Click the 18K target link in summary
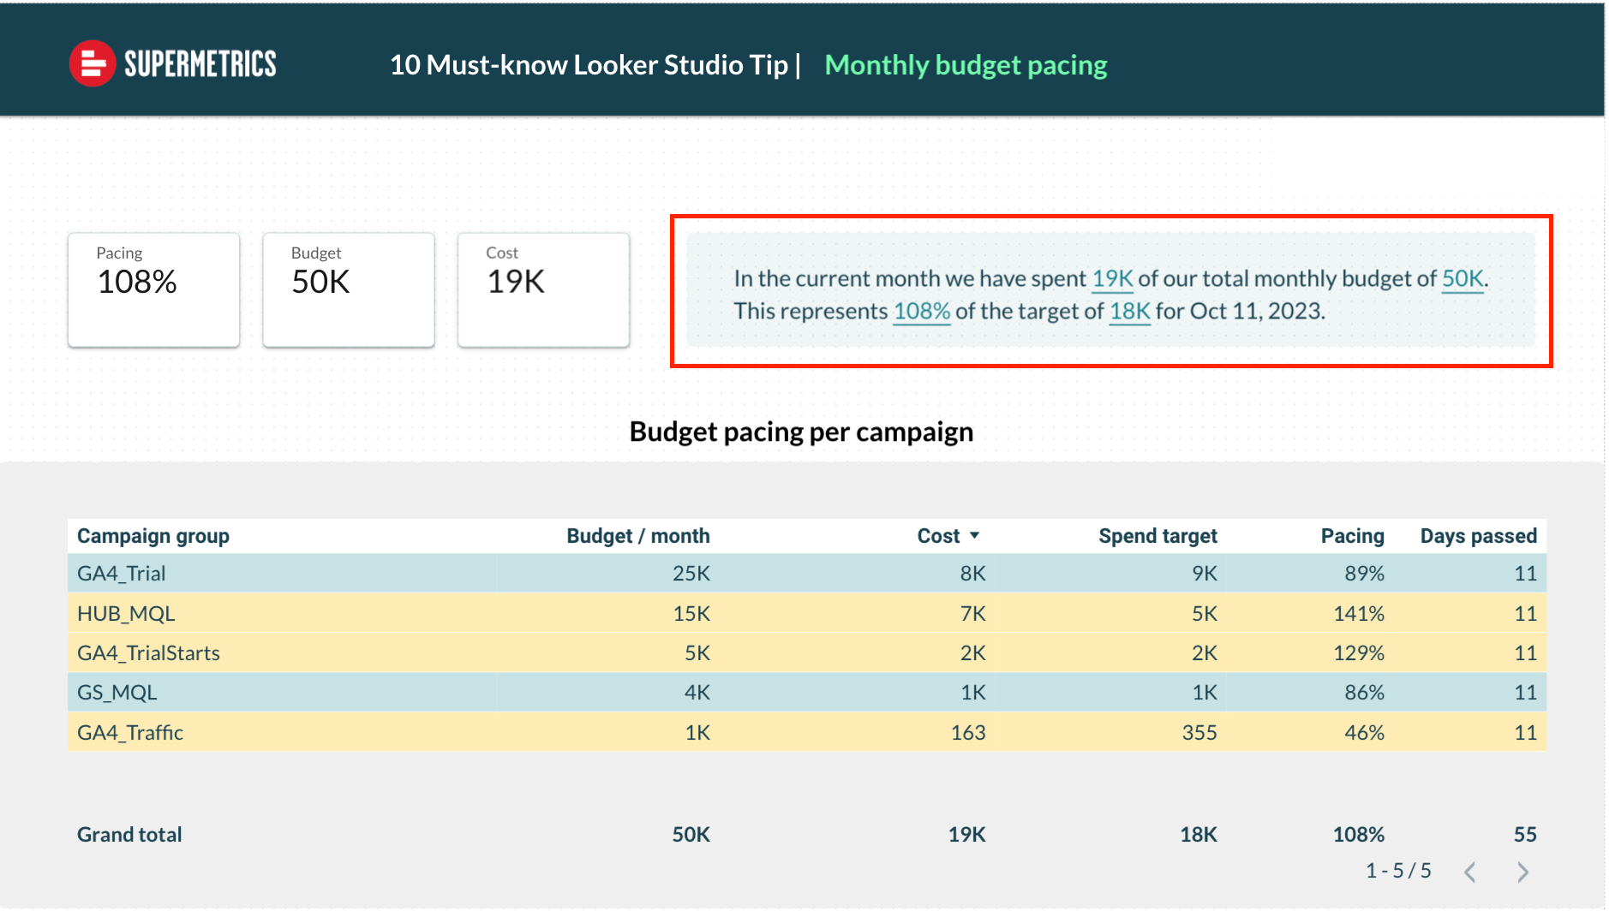 [1129, 312]
